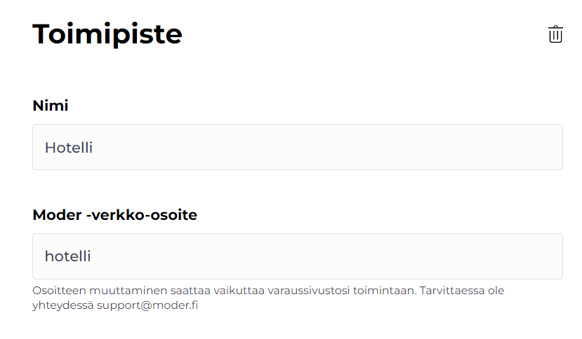Click the Moder -verkko-osoite input field
582x339 pixels.
[x=297, y=256]
